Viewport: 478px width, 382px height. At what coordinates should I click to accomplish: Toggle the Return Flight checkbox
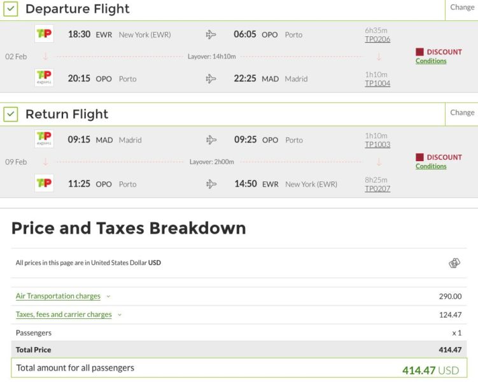coord(11,115)
